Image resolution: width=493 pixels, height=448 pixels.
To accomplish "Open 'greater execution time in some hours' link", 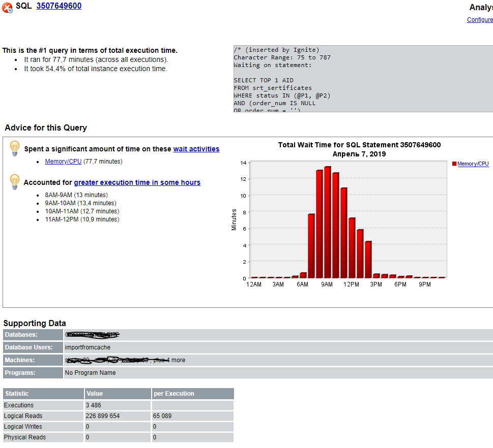I will [137, 182].
